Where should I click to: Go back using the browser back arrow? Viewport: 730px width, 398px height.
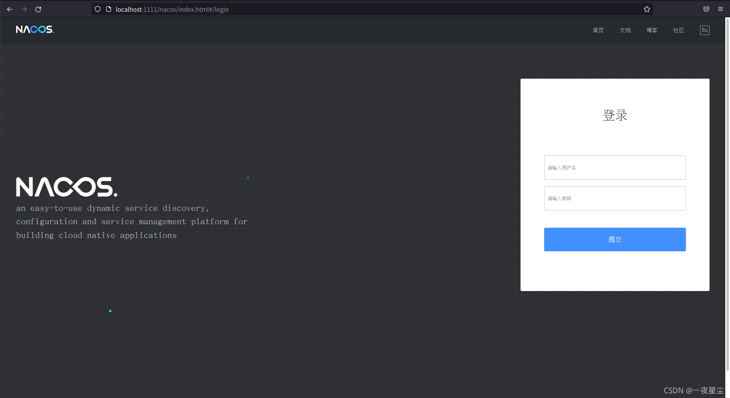click(x=10, y=9)
